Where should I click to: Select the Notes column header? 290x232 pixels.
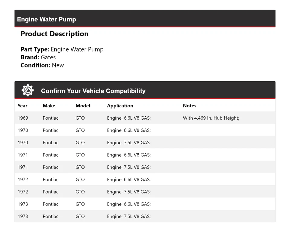tap(189, 106)
